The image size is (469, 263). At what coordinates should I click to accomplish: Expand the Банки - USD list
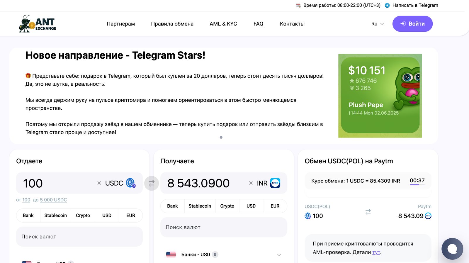pyautogui.click(x=279, y=255)
